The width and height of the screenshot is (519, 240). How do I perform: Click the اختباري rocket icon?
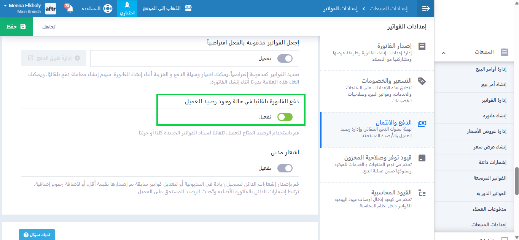pos(127,6)
